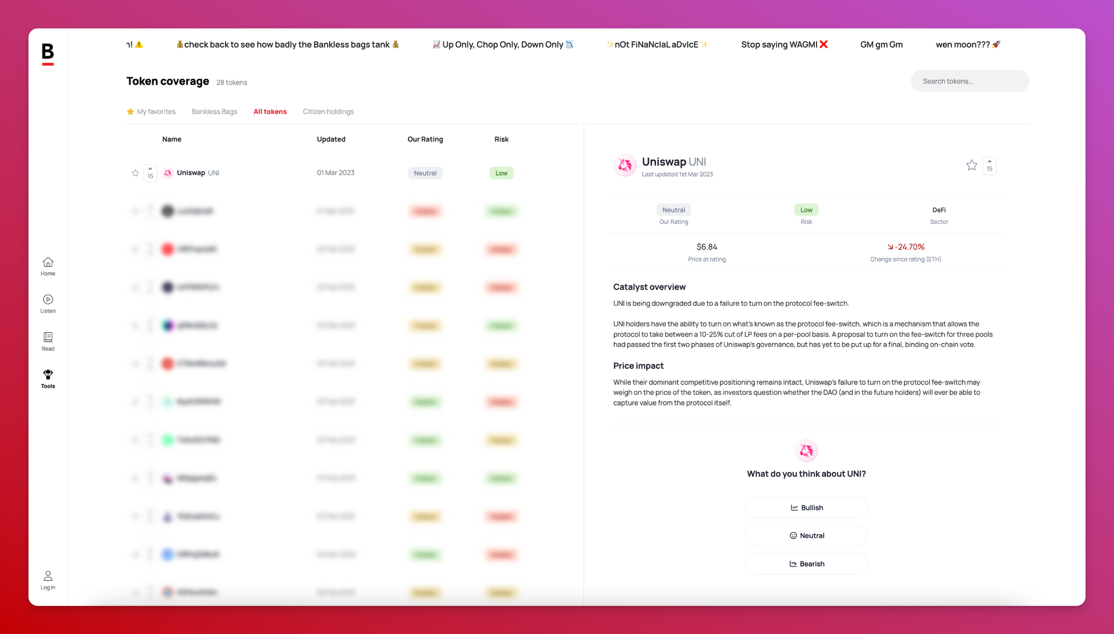Toggle favorite star in Uniswap row

click(x=135, y=173)
